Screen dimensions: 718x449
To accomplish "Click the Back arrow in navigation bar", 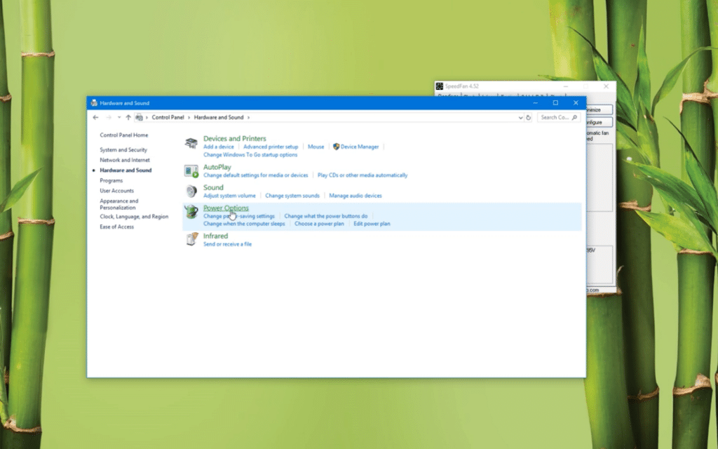I will [96, 118].
